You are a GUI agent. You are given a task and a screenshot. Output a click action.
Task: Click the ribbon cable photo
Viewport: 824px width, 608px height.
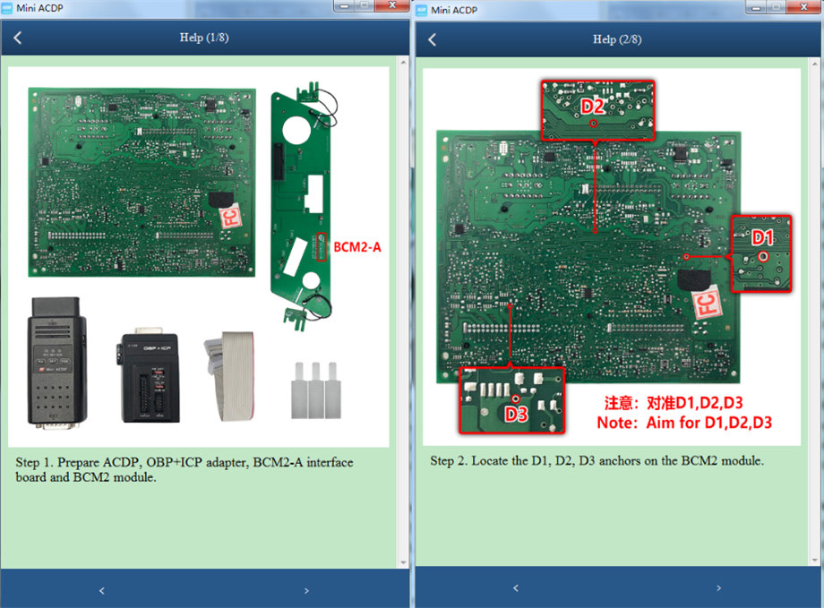tap(230, 376)
